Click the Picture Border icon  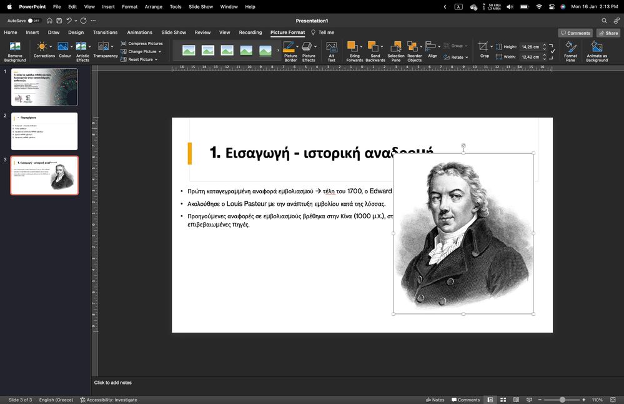pyautogui.click(x=289, y=47)
